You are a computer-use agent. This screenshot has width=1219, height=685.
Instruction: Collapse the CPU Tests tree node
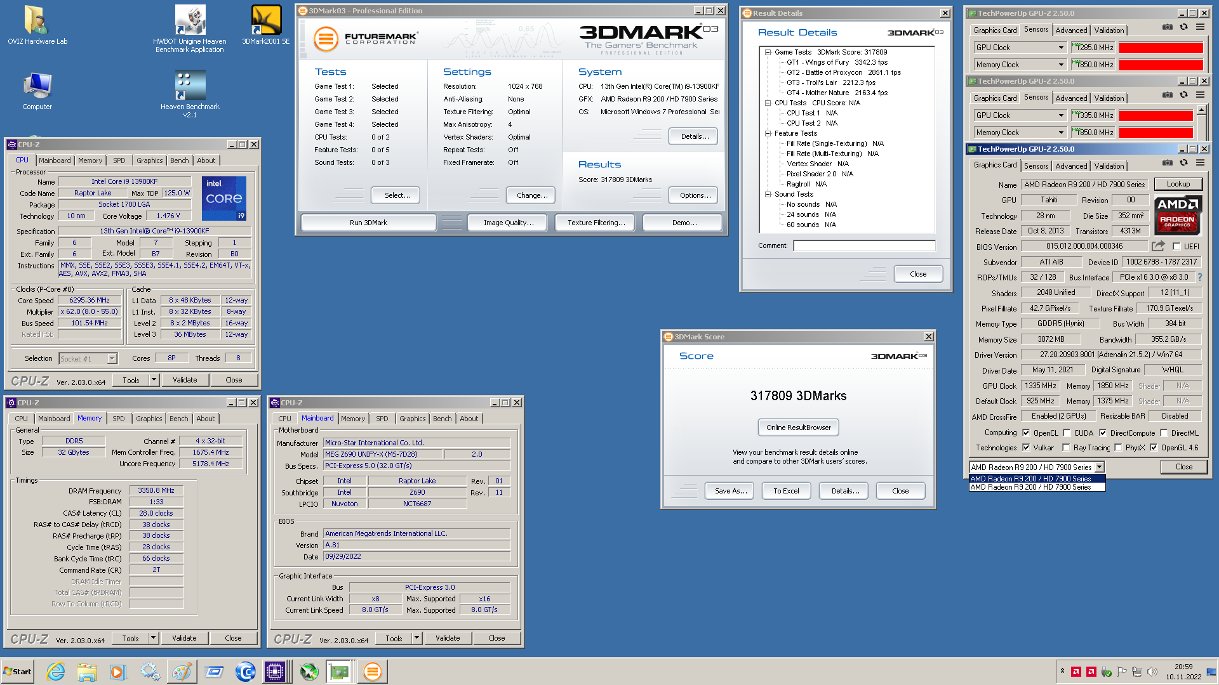point(768,103)
